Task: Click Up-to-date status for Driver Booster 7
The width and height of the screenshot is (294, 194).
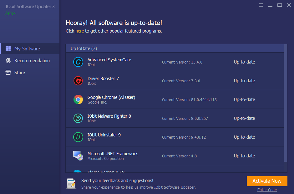Action: click(244, 81)
